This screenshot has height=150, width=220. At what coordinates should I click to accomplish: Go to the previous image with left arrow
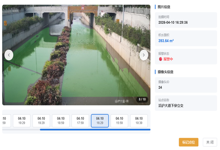tap(9, 55)
